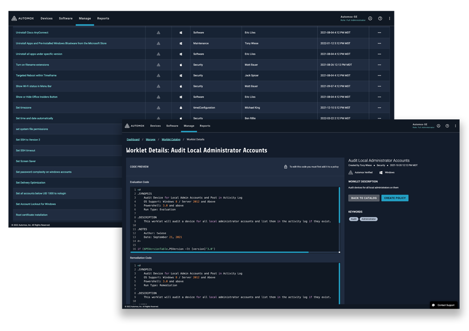Viewport: 469px width, 331px height.
Task: Open row actions for Show or Hide Office Insiders Button
Action: pos(379,97)
